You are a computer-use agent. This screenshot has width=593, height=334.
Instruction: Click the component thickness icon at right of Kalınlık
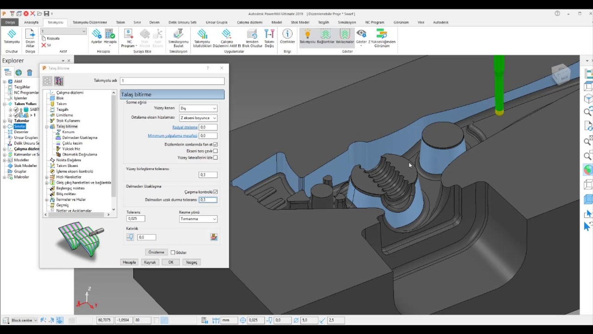coord(214,237)
